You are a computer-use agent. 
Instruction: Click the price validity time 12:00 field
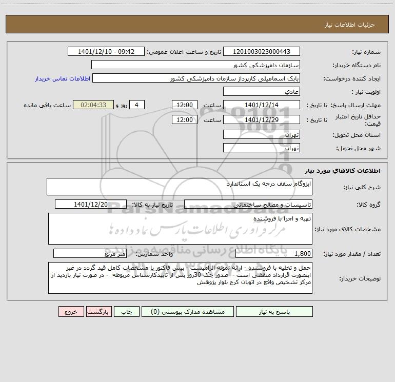184,119
